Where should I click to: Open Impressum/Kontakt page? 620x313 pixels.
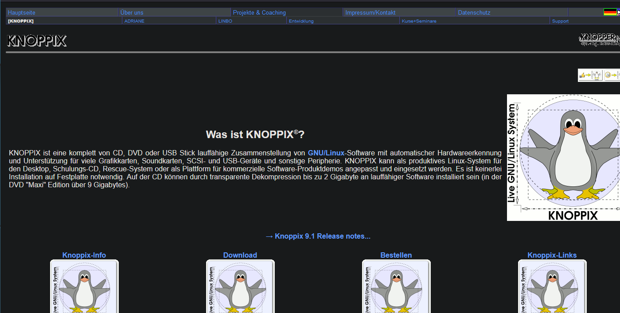[370, 12]
